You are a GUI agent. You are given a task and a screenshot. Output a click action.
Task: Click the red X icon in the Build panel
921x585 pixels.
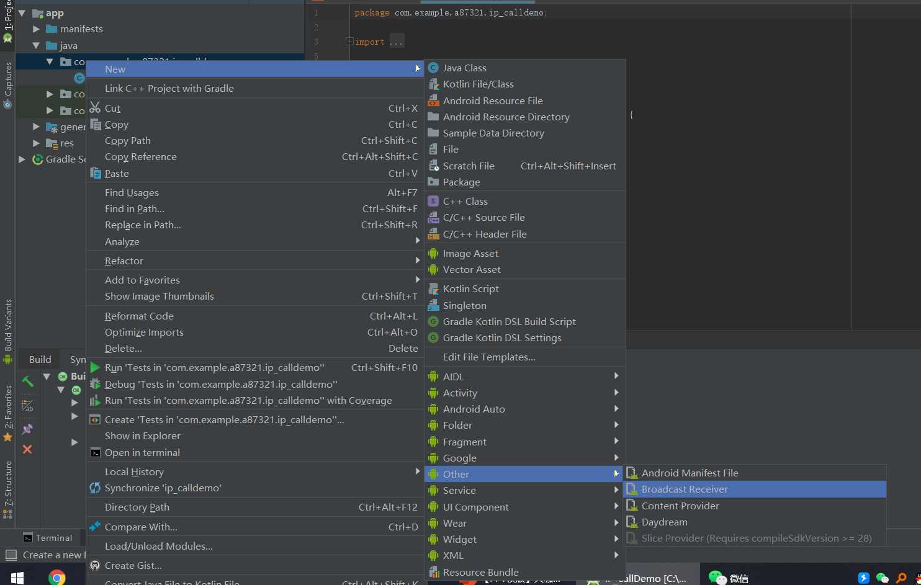coord(27,449)
